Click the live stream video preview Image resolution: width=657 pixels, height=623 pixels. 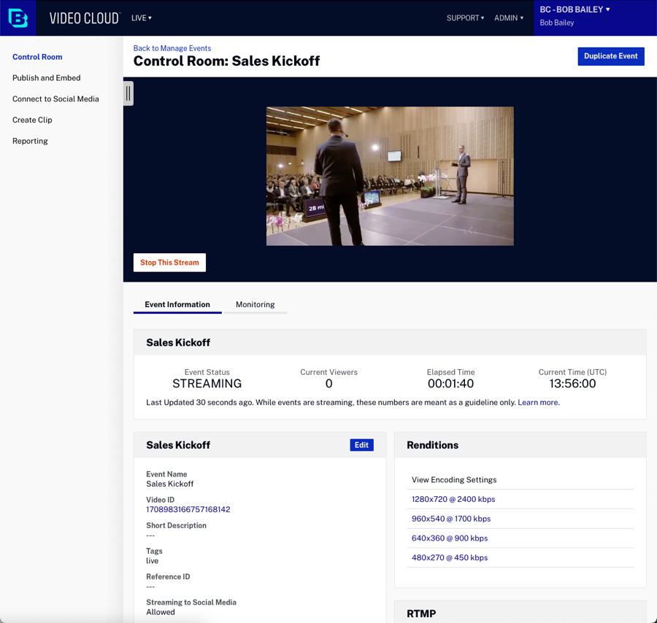(390, 176)
